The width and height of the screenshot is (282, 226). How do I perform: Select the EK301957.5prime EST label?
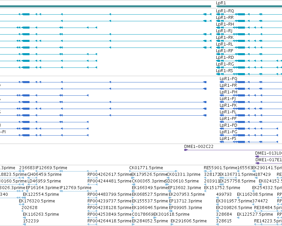[x=234, y=201]
